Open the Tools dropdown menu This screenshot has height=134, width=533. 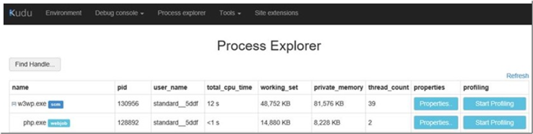230,13
